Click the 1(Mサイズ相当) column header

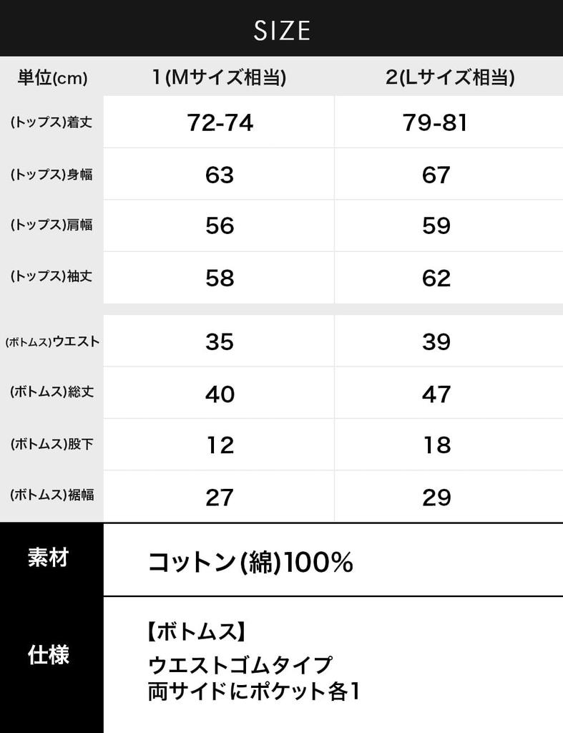pyautogui.click(x=219, y=78)
